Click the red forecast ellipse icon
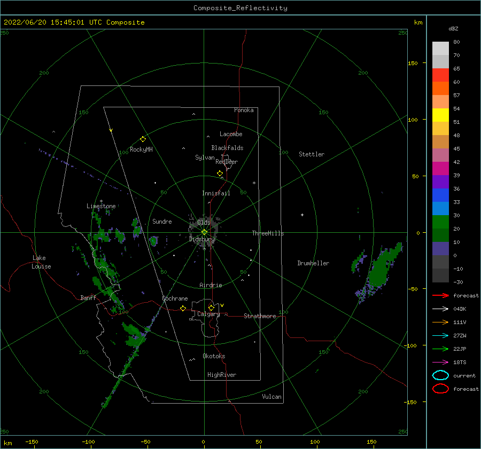This screenshot has height=449, width=481. click(x=440, y=389)
